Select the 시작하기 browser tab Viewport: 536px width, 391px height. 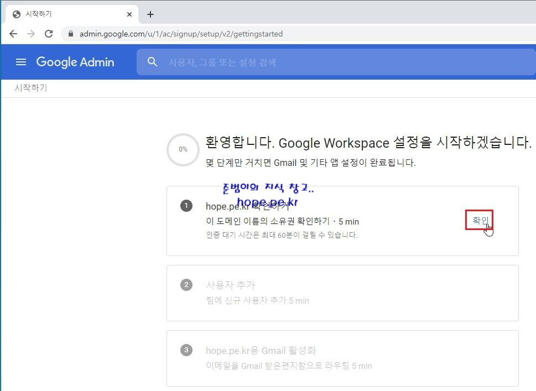[x=72, y=14]
